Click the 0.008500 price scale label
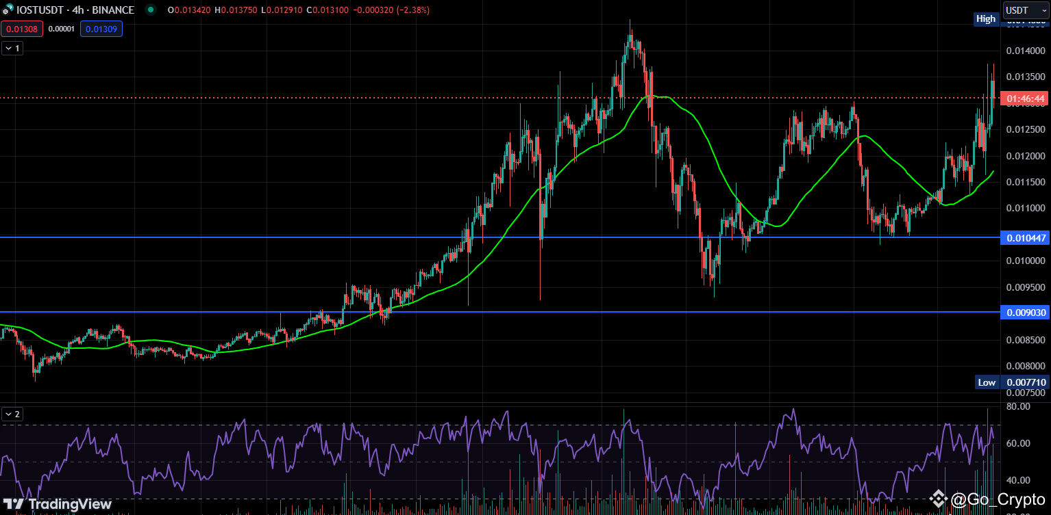 tap(1024, 340)
